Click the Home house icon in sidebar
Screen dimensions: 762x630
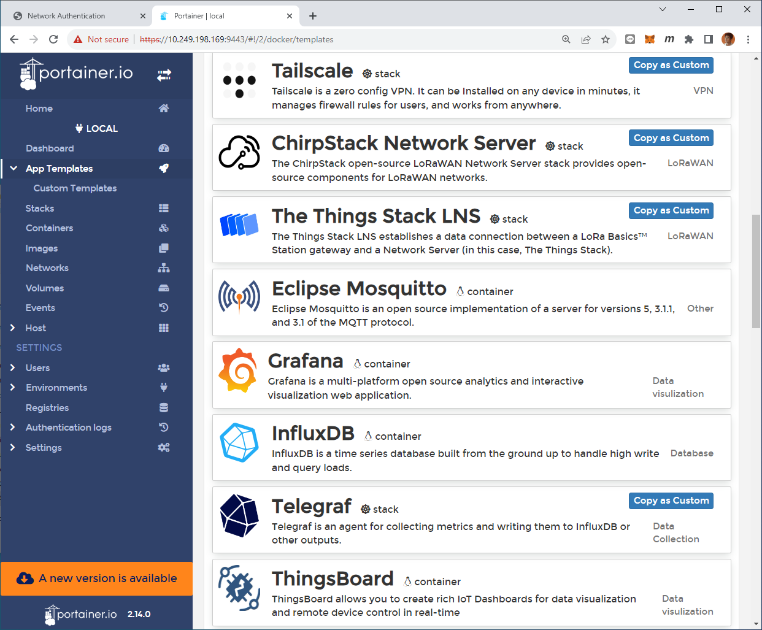coord(164,109)
